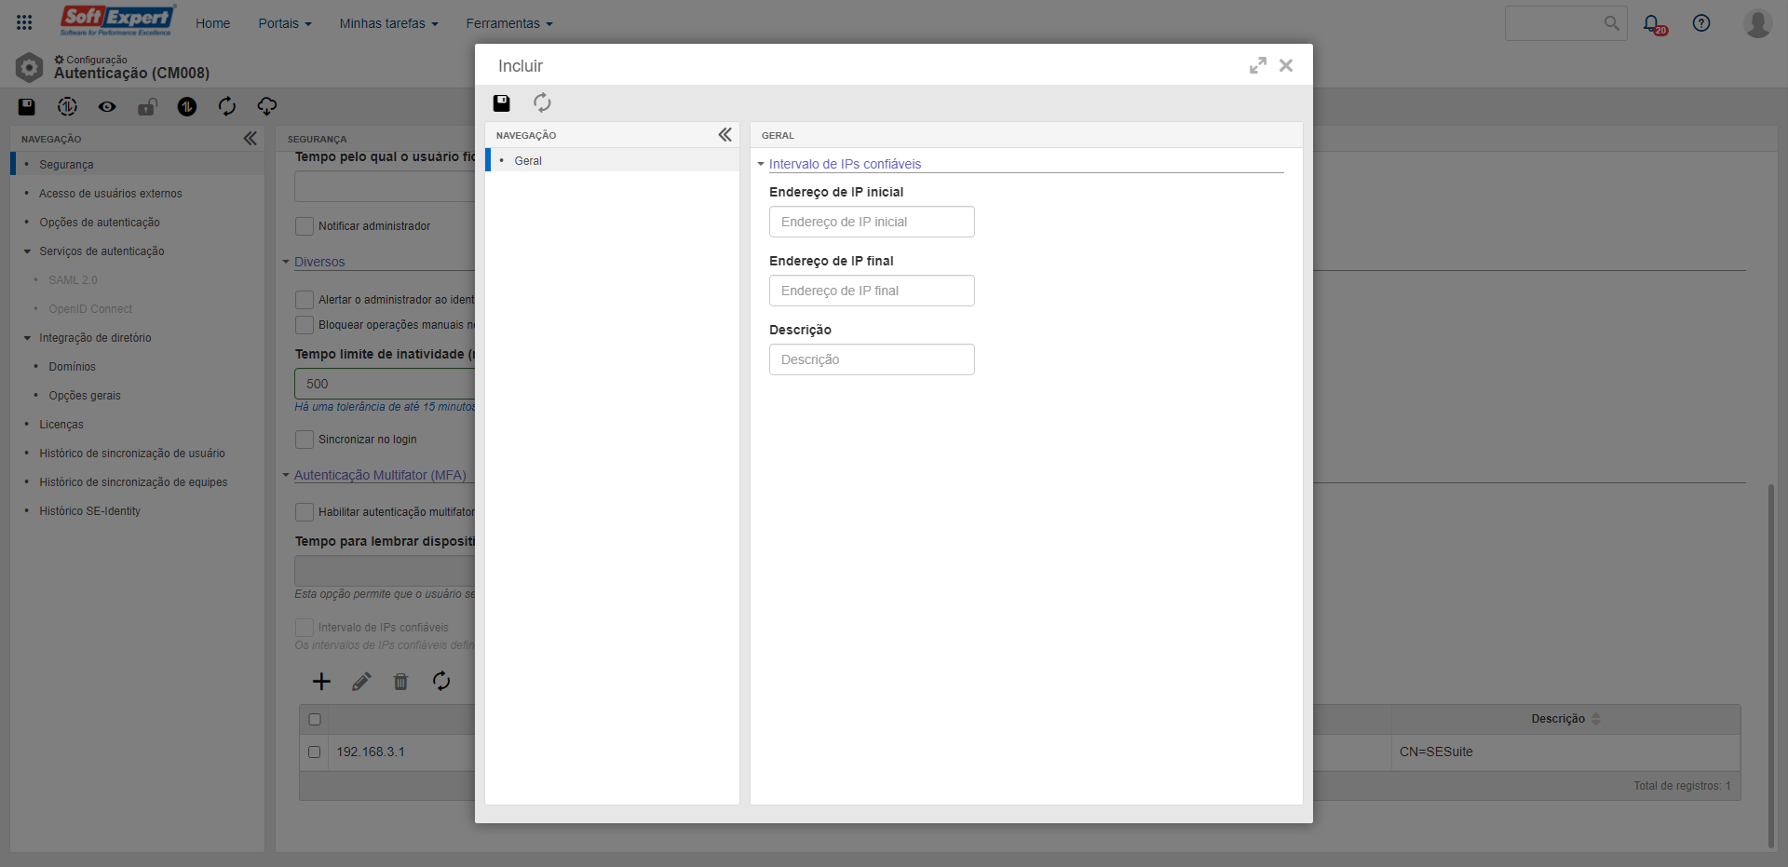
Task: Collapse Integração de diretório tree node
Action: click(x=27, y=338)
